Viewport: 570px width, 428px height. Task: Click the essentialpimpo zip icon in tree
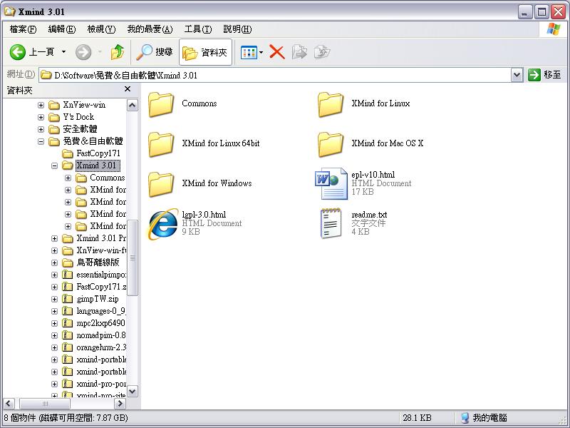[67, 275]
